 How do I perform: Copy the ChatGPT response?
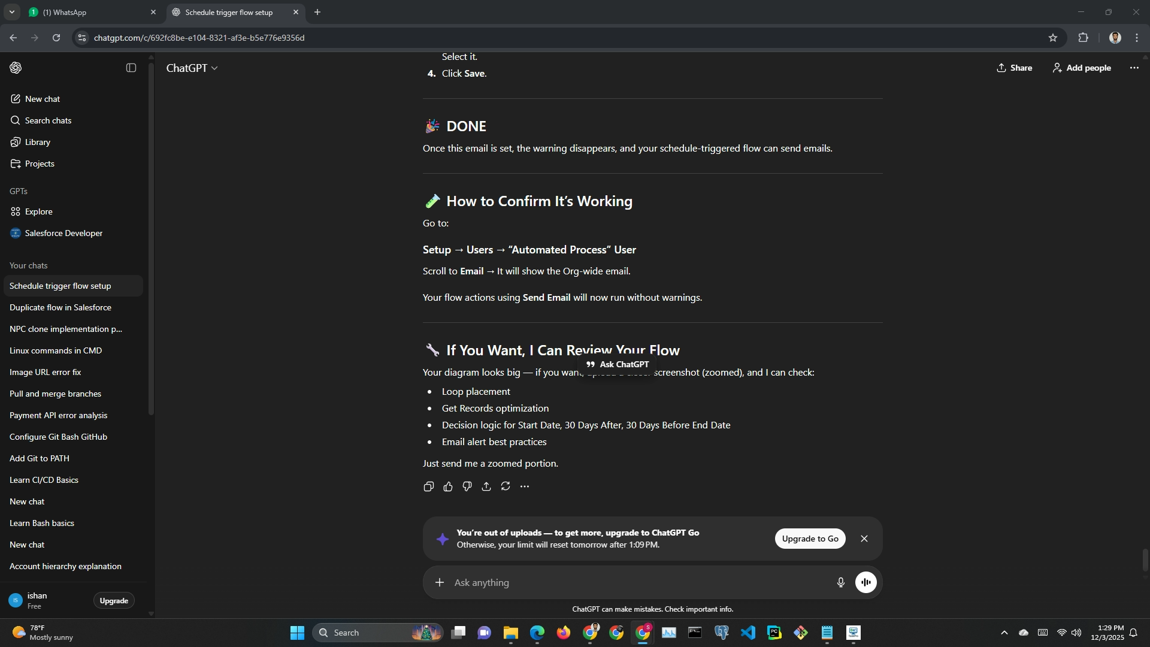[428, 486]
